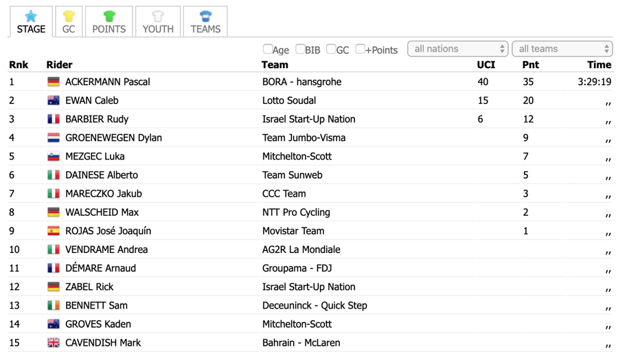Click German flag next to ACKERMANN Pascal
This screenshot has height=356, width=618.
pyautogui.click(x=54, y=82)
